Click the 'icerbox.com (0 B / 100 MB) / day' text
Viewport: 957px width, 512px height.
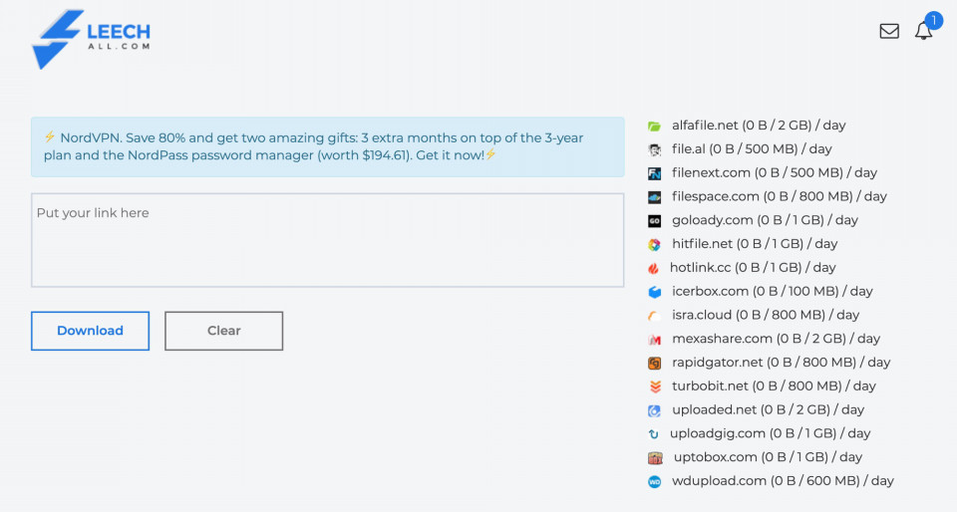772,292
